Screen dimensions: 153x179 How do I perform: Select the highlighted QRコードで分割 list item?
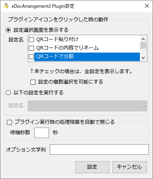click(x=87, y=56)
